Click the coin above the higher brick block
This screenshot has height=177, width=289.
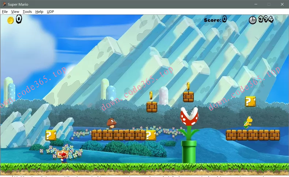pyautogui.click(x=188, y=86)
